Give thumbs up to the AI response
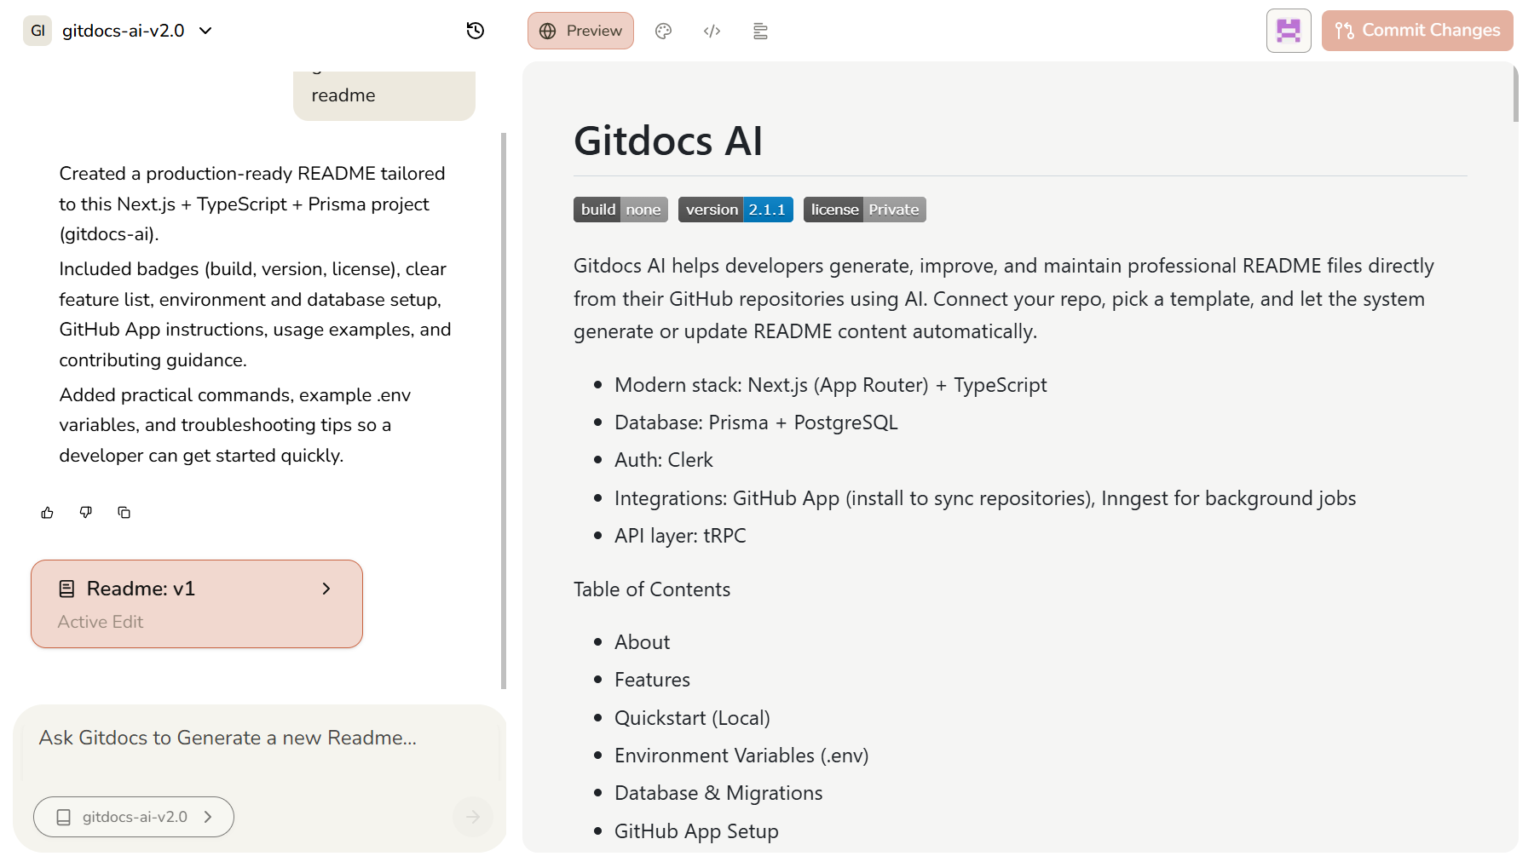The image size is (1534, 862). tap(47, 512)
